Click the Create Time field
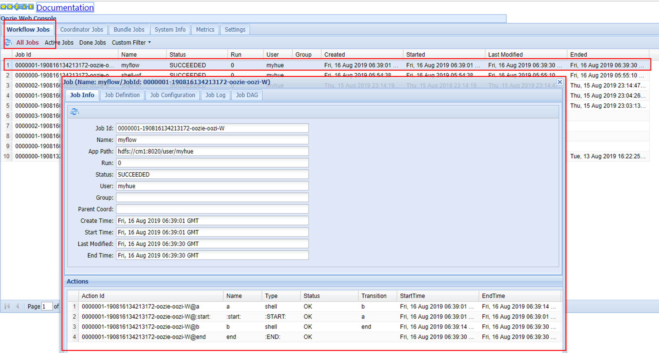 pyautogui.click(x=212, y=221)
